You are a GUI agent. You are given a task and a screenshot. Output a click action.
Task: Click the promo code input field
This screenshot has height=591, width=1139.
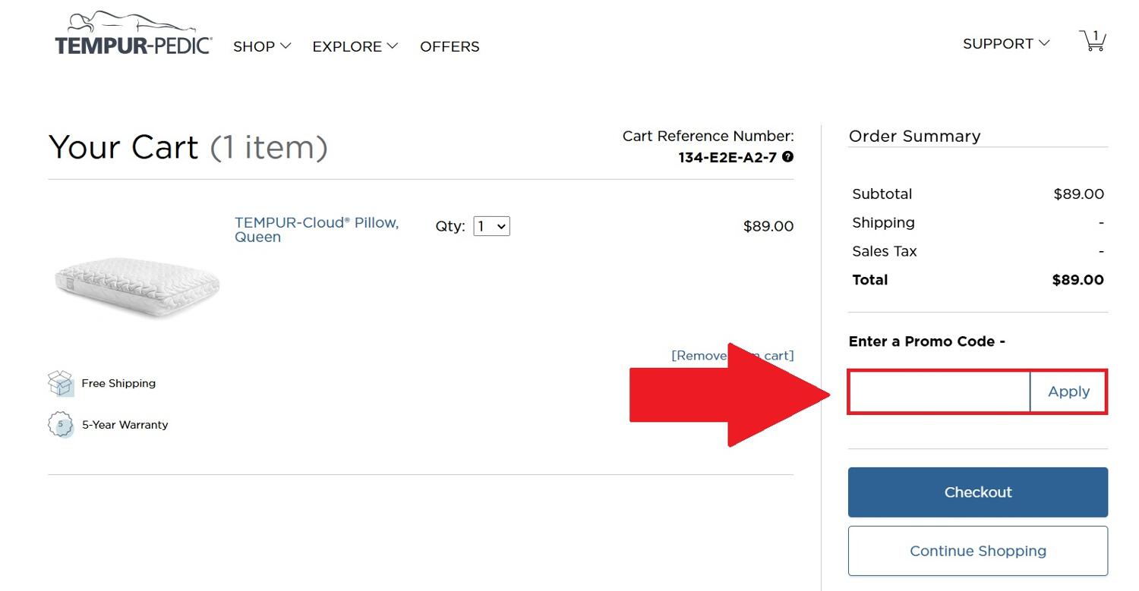coord(939,391)
